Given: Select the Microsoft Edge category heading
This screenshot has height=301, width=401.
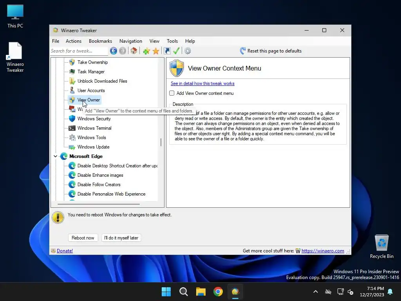Looking at the screenshot, I should (86, 156).
